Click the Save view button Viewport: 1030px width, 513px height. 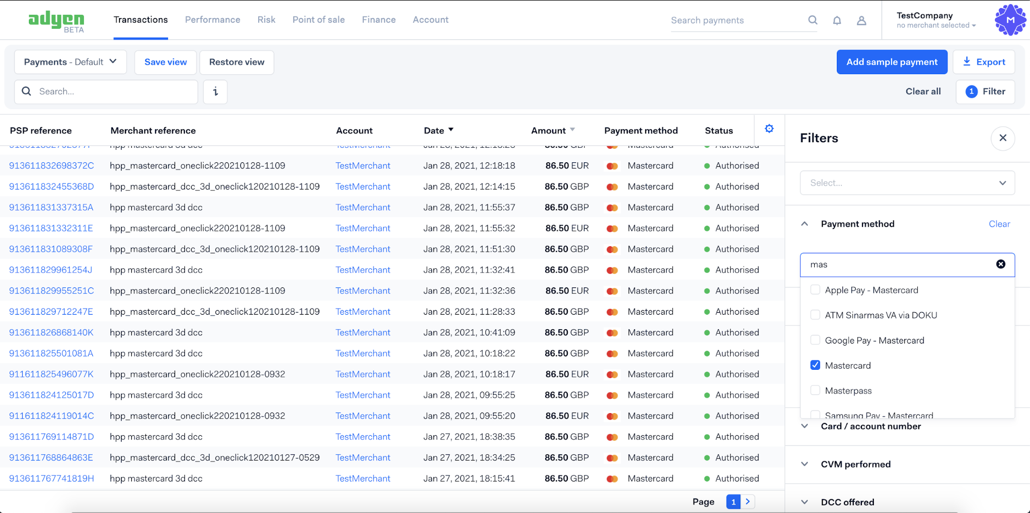coord(165,62)
